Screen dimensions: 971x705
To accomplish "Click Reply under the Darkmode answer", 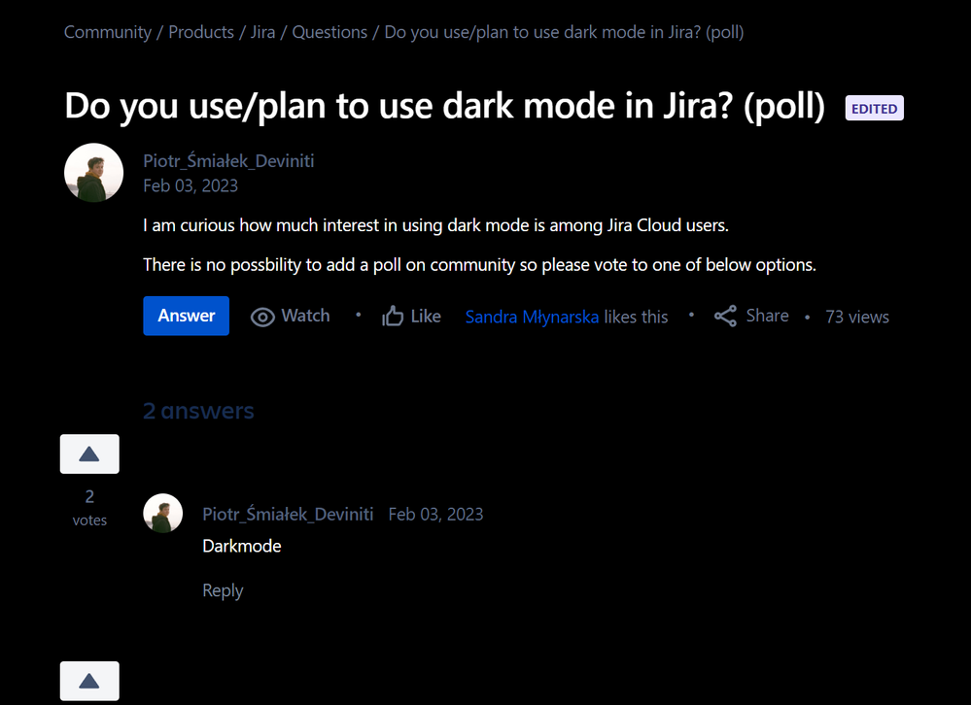I will 223,589.
